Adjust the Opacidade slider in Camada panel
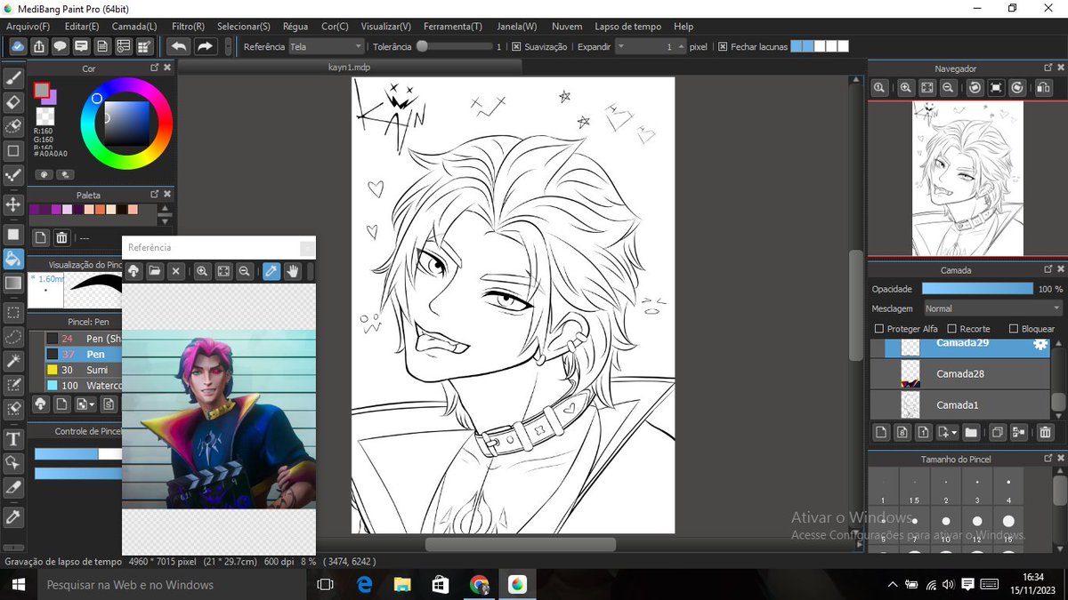This screenshot has width=1068, height=600. click(x=976, y=289)
